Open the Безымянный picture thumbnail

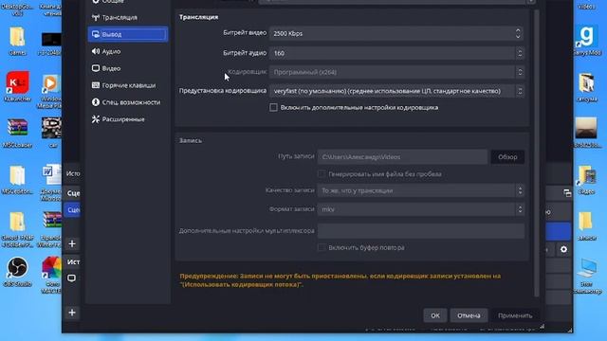point(587,133)
